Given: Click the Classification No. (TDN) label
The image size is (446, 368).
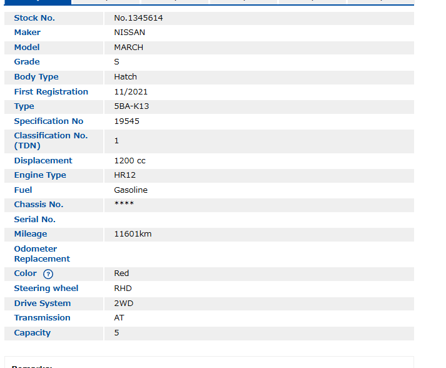Looking at the screenshot, I should 51,141.
